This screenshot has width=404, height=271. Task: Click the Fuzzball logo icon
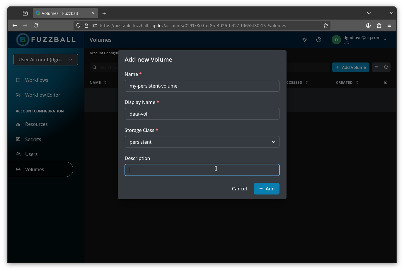[23, 40]
